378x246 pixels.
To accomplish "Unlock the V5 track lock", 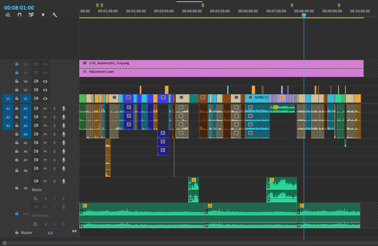I will point(16,64).
